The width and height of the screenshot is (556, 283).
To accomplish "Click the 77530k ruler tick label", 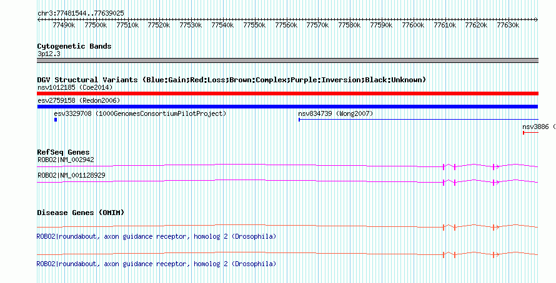I will point(191,26).
